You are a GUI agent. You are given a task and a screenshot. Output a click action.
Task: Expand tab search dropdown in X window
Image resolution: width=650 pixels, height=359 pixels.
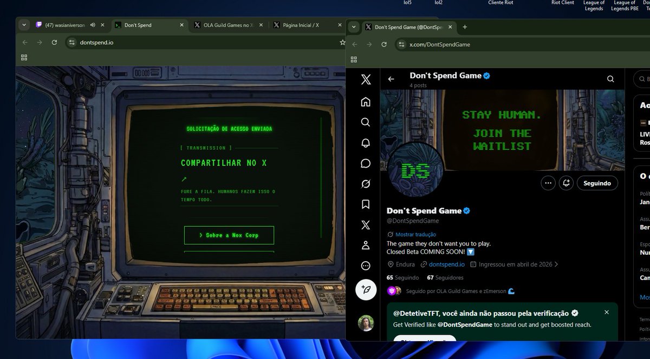tap(354, 27)
